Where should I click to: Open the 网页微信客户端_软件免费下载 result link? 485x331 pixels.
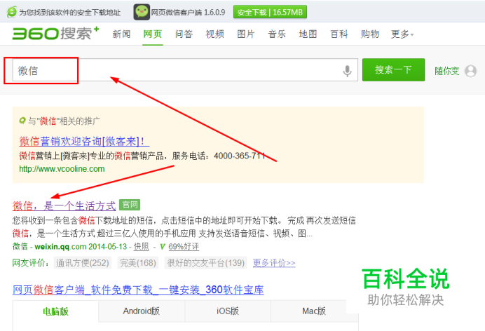(138, 290)
